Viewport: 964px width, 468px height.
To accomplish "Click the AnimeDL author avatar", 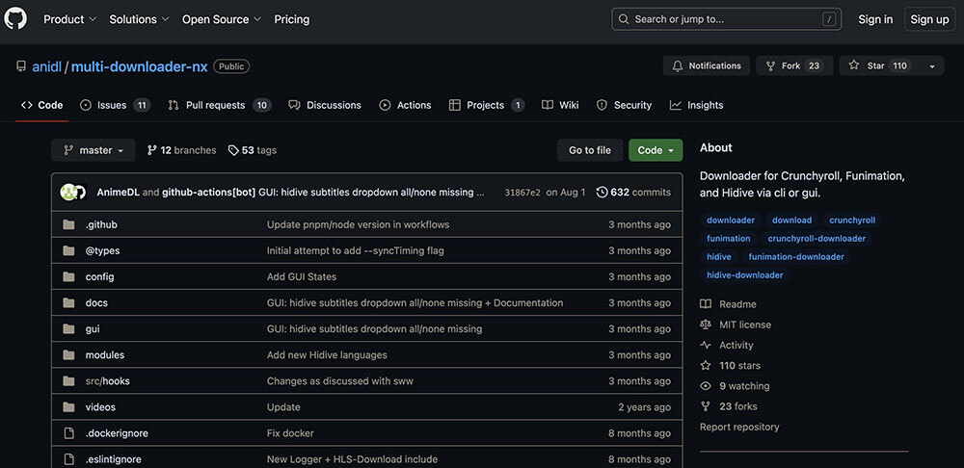I will (67, 192).
